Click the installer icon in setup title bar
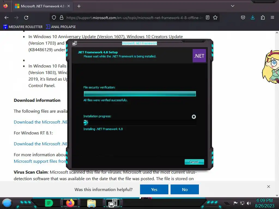The image size is (279, 209). (75, 43)
